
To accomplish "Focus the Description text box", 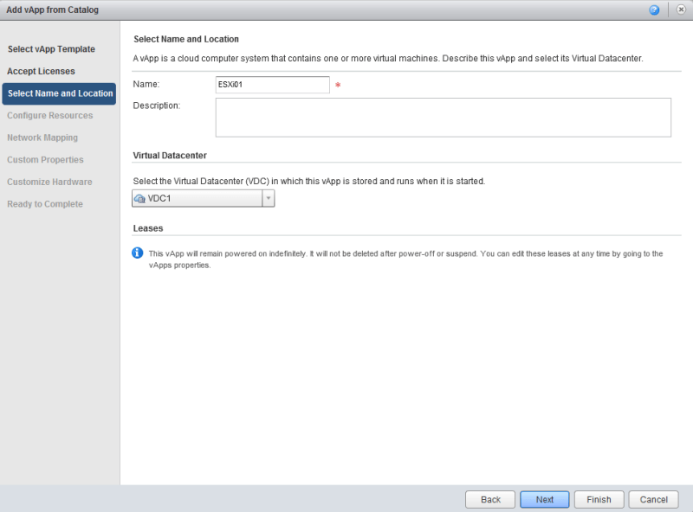I will tap(443, 117).
